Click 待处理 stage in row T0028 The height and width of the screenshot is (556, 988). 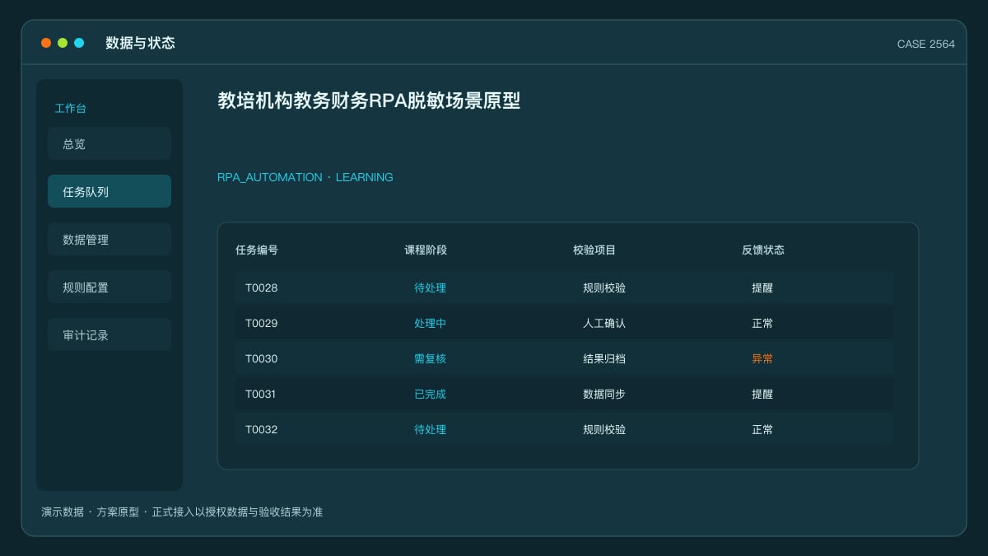coord(431,287)
